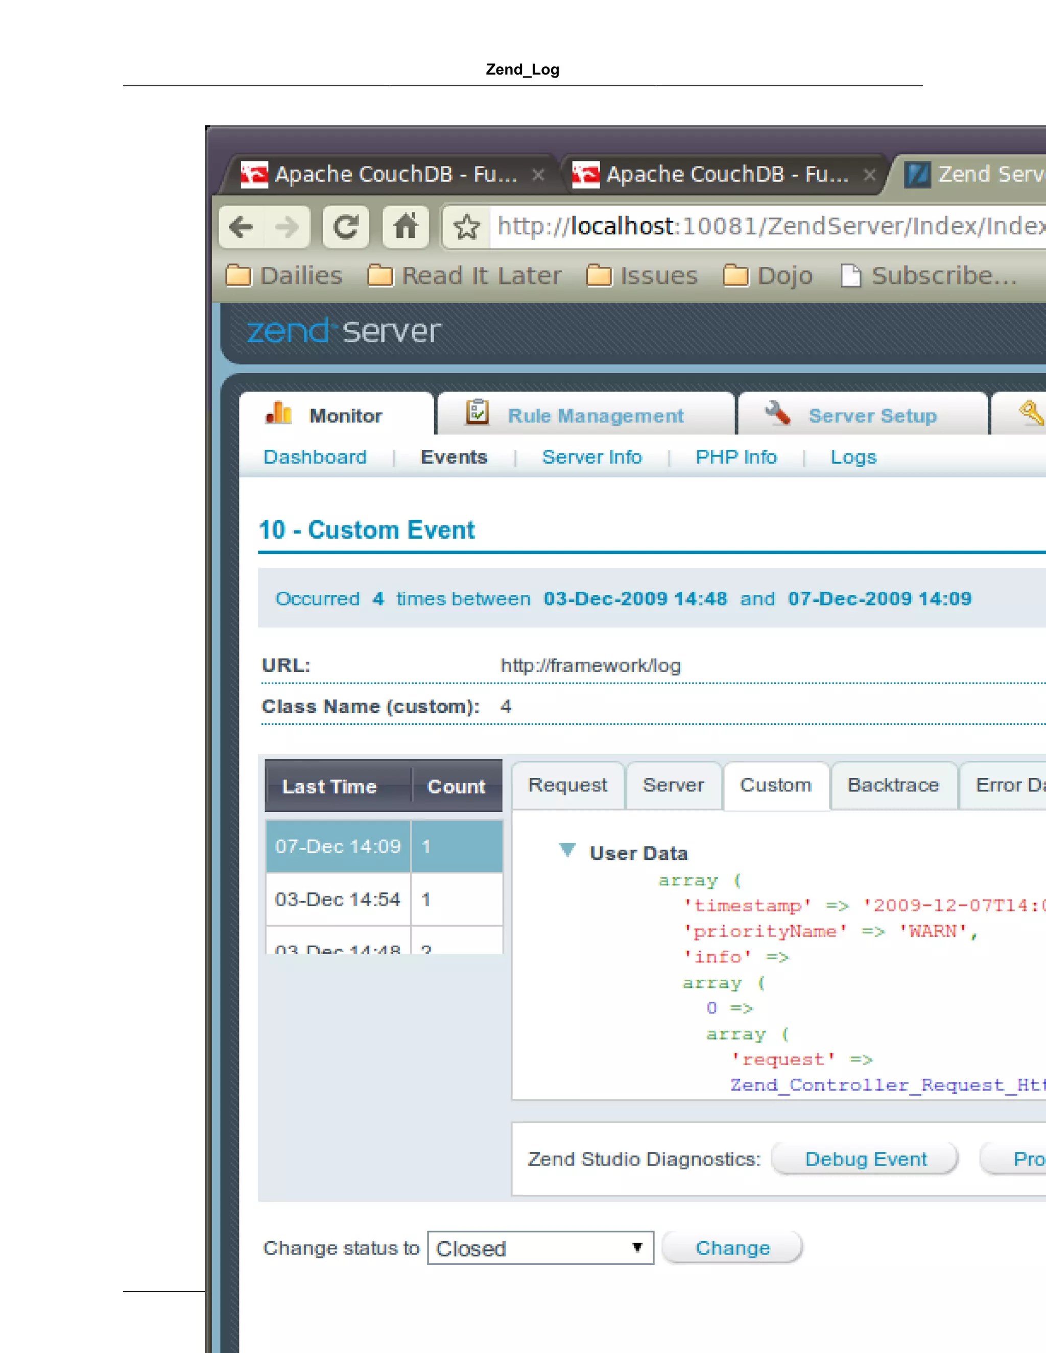The image size is (1046, 1353).
Task: Select the 03-Dec 14:54 event row
Action: click(384, 900)
